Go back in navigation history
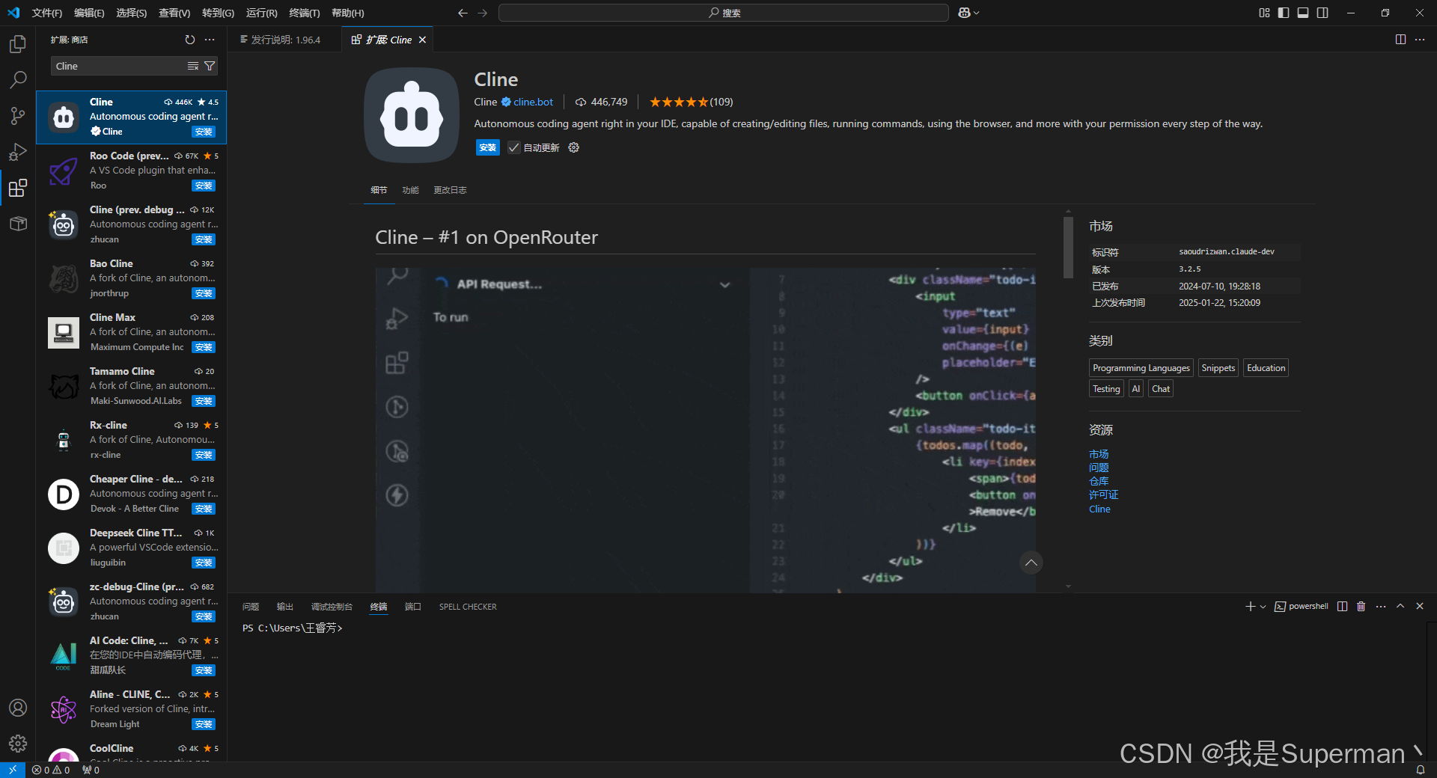Screen dimensions: 1437x778 [463, 13]
